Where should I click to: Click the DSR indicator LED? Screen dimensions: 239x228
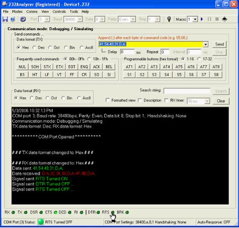(x=41, y=212)
